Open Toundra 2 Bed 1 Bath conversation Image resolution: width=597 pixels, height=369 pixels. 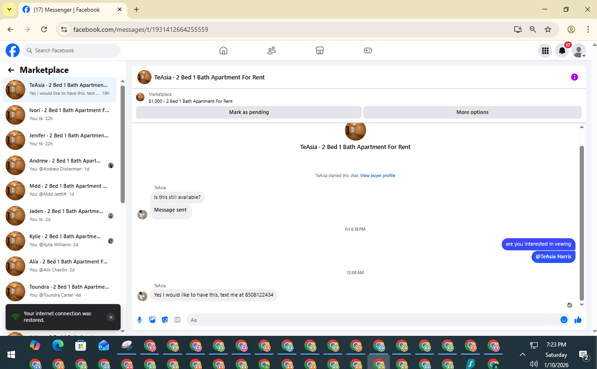click(60, 291)
